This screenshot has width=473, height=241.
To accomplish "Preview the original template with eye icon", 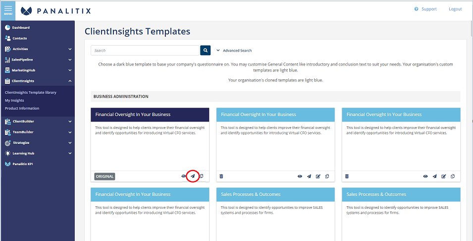I will point(183,176).
